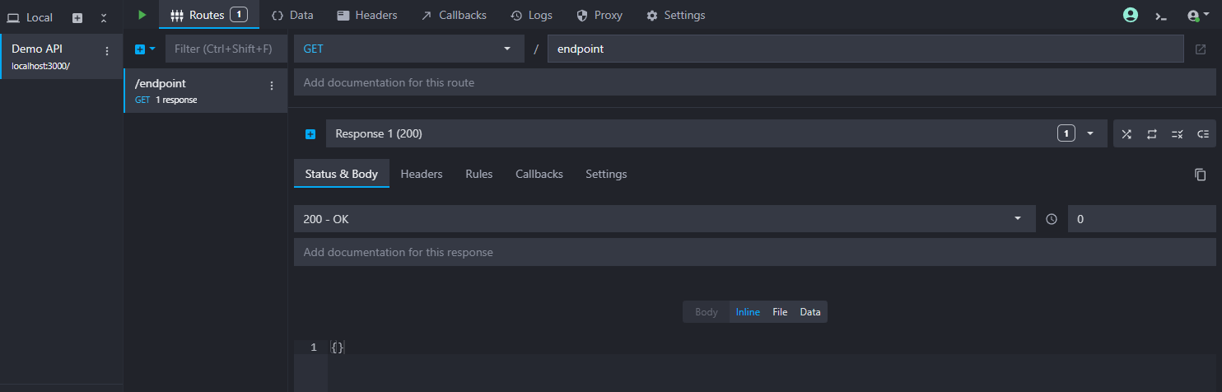
Task: Open the response Rules tab
Action: 478,174
